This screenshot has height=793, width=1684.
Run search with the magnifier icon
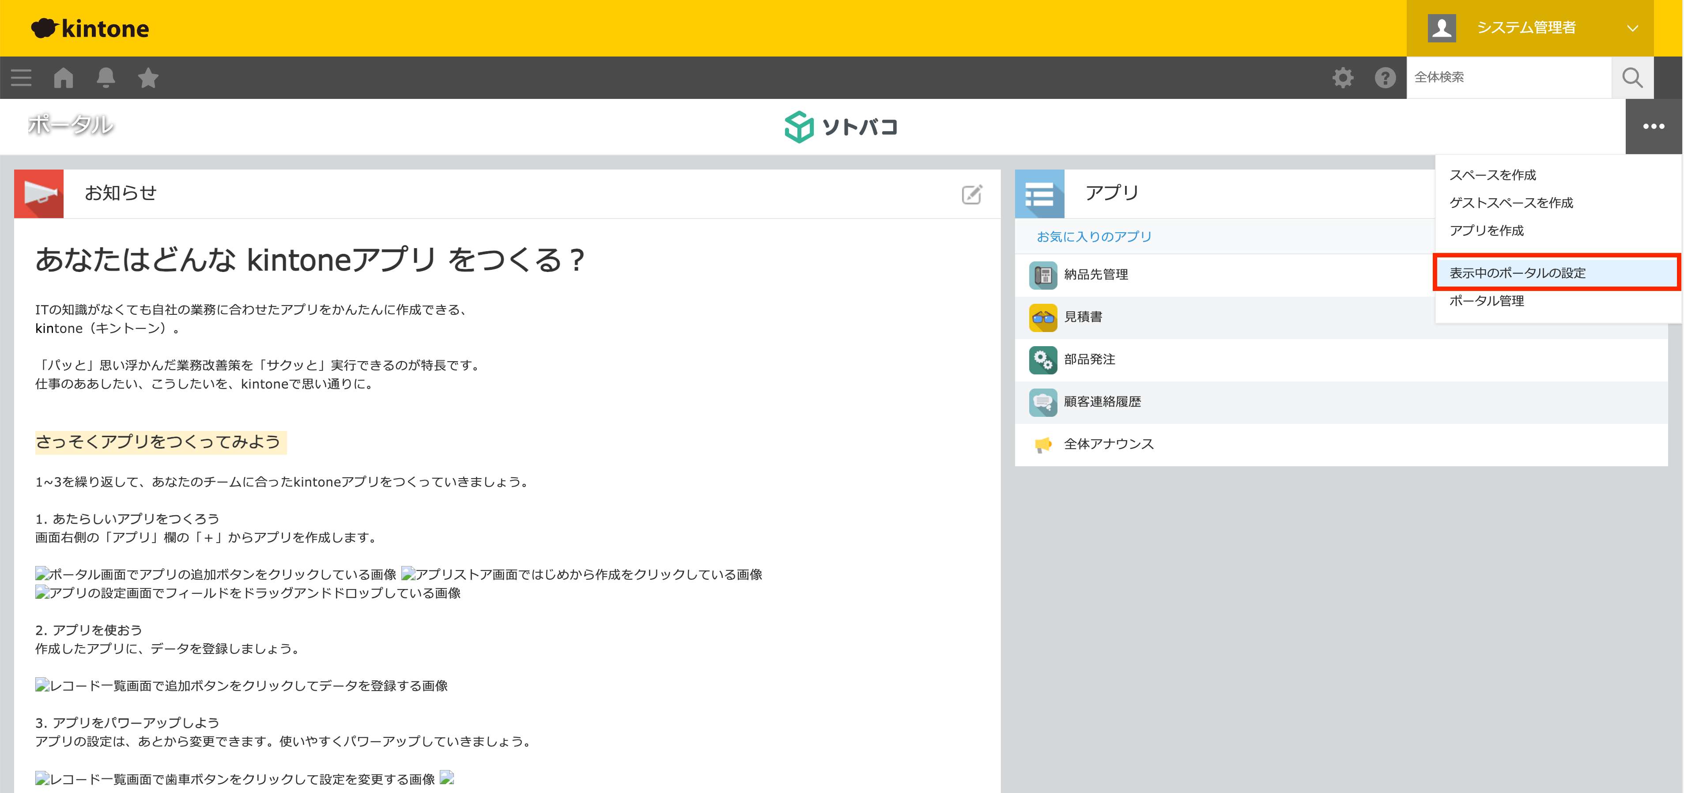tap(1632, 77)
